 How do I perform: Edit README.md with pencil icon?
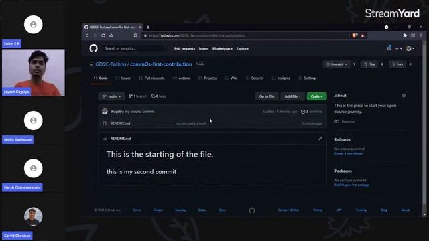320,139
